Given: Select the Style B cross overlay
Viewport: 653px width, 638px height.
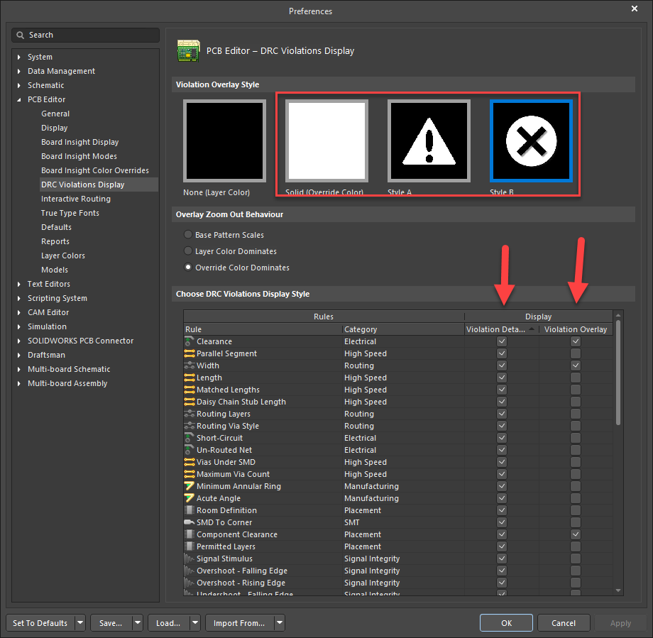Looking at the screenshot, I should click(531, 141).
